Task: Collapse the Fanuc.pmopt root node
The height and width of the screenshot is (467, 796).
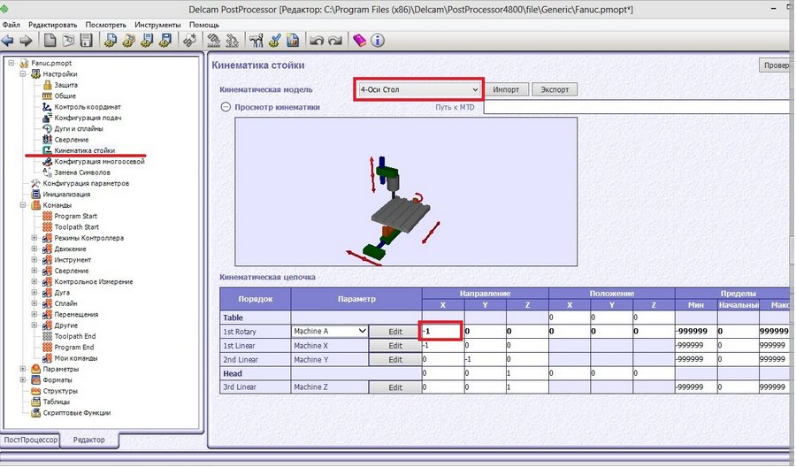Action: (11, 63)
